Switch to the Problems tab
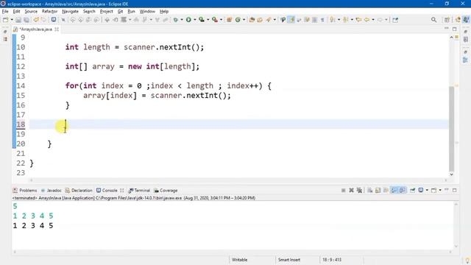Viewport: 471px width, 265px height. [25, 191]
